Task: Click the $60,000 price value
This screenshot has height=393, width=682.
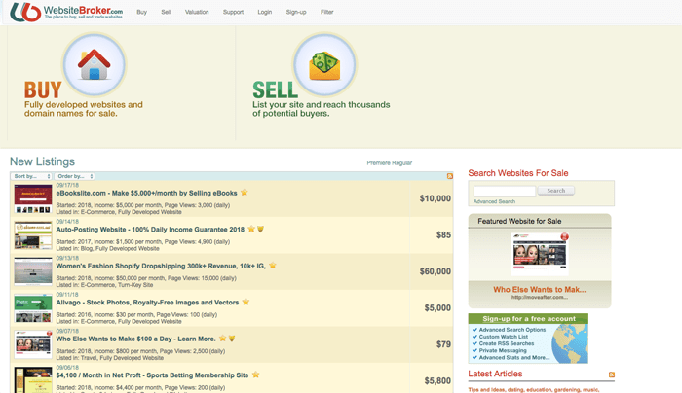Action: [x=435, y=271]
